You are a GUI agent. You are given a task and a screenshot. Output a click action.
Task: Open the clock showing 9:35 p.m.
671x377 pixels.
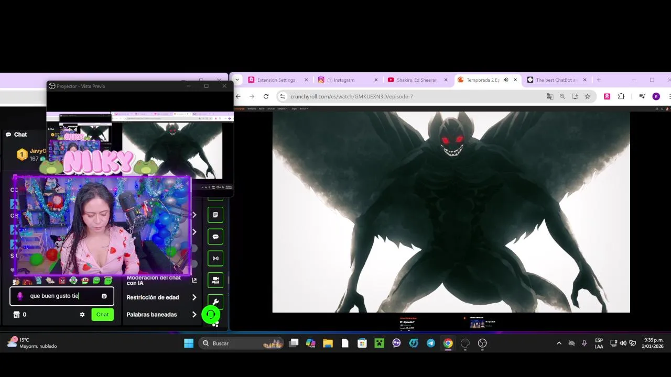tap(654, 343)
